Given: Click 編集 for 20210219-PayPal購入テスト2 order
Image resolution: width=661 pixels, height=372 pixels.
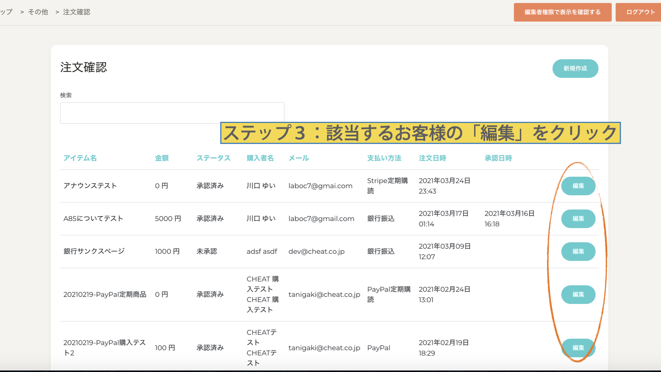Looking at the screenshot, I should pos(578,348).
